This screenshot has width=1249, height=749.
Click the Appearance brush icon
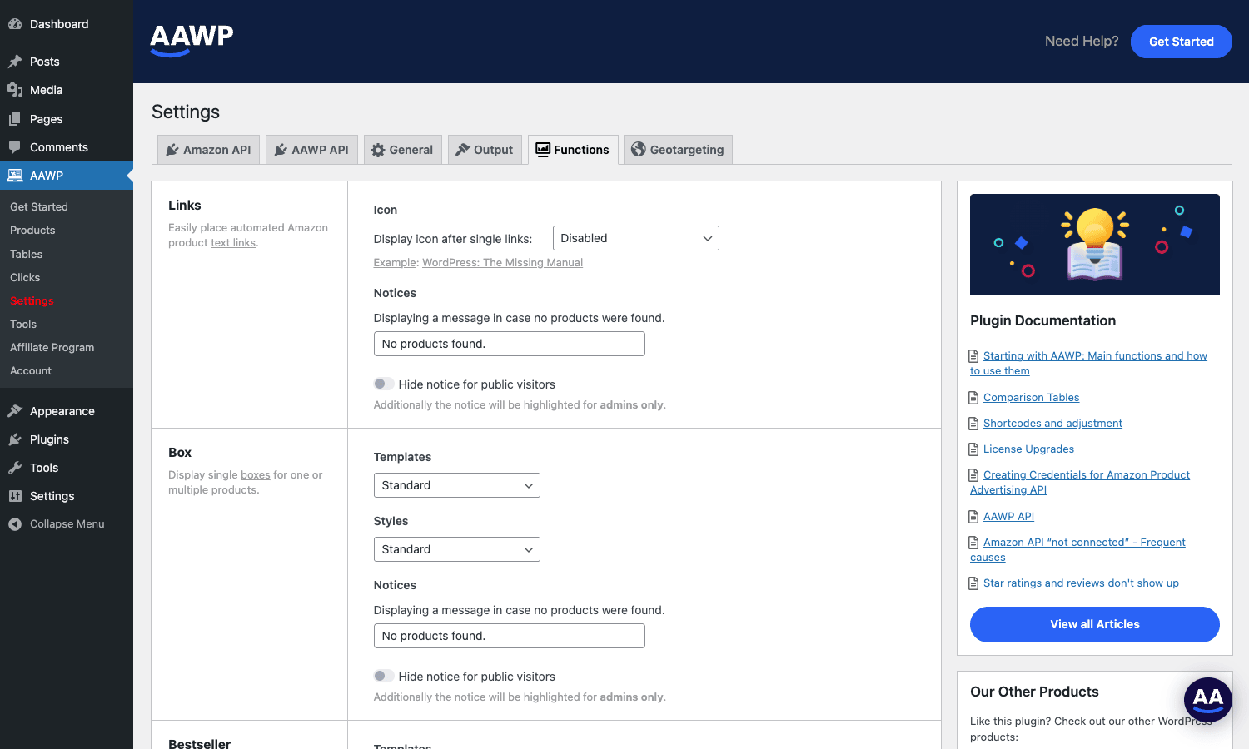(x=15, y=411)
